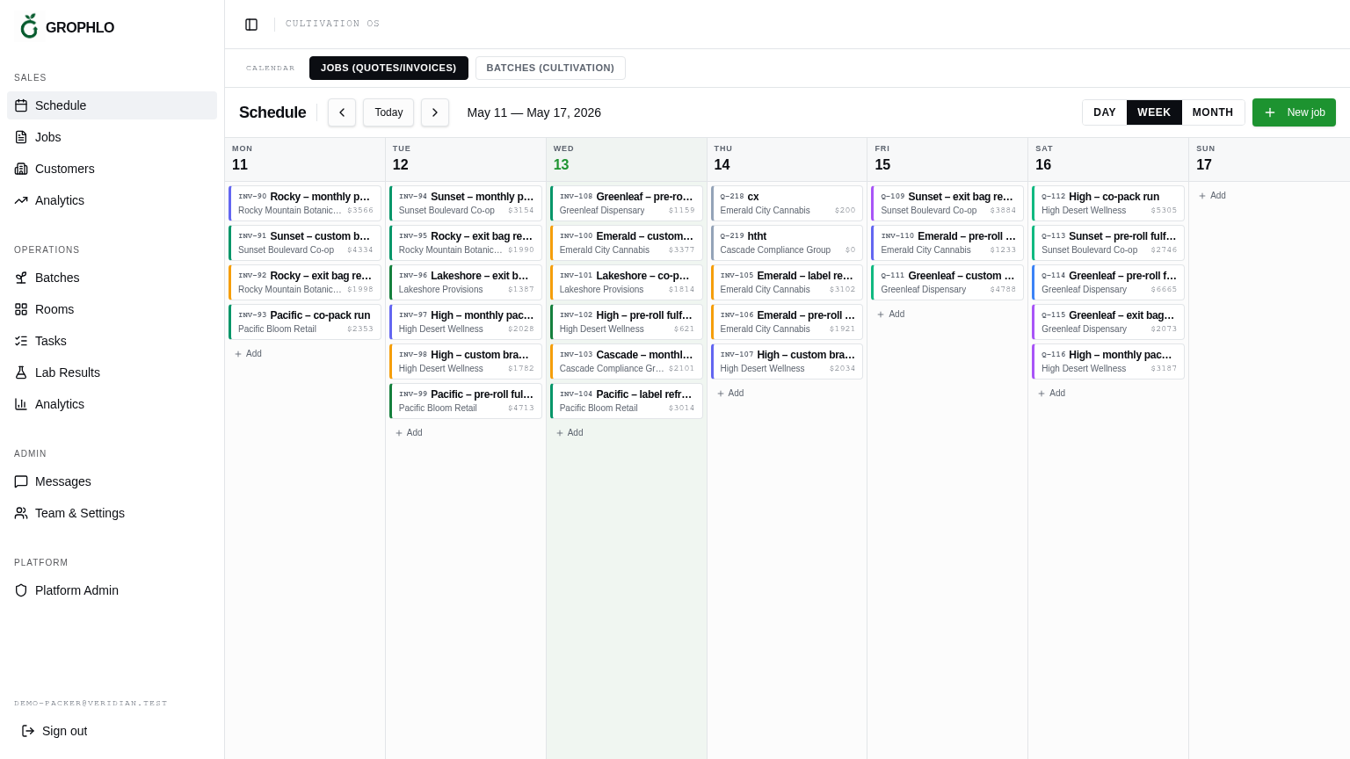The image size is (1350, 759).
Task: Switch to Batches (Cultivation) tab
Action: tap(550, 68)
